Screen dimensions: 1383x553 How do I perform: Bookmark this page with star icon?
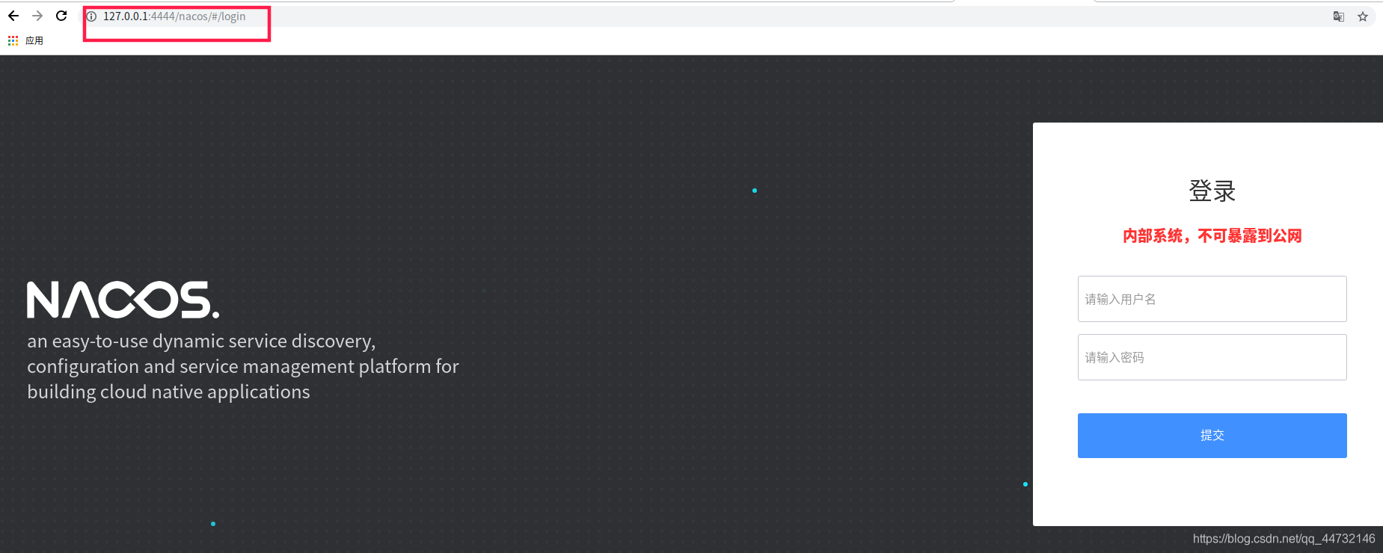[1363, 16]
